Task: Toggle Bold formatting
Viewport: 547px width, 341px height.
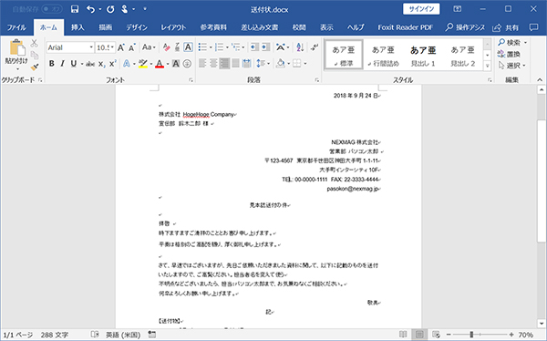Action: coord(52,64)
